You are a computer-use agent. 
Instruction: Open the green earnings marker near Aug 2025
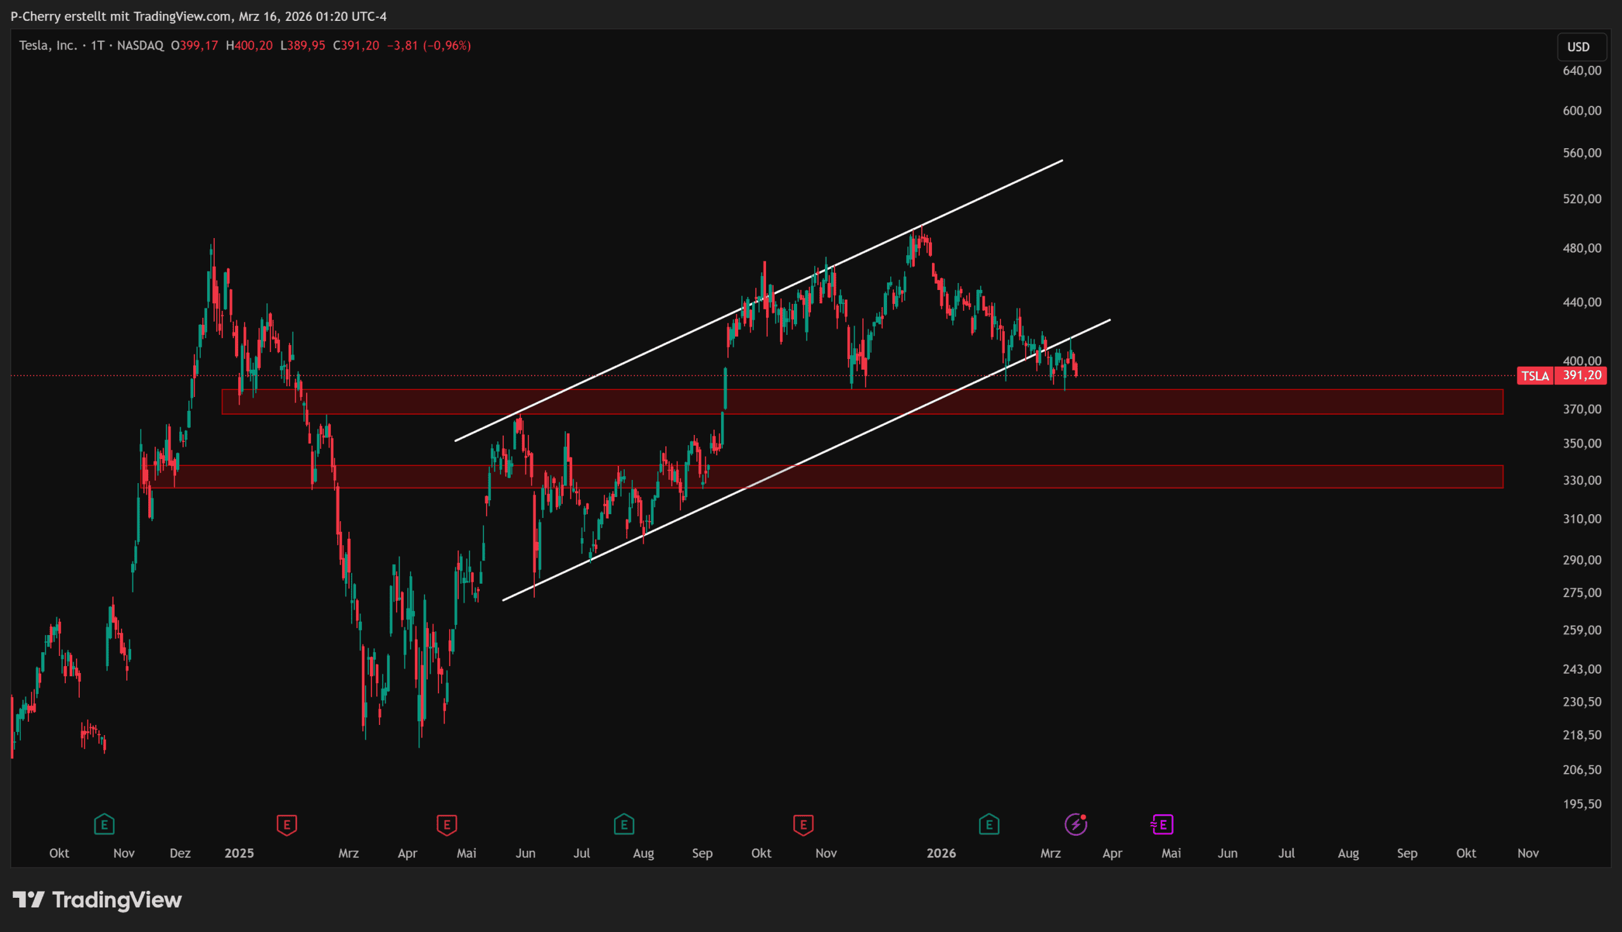point(623,824)
